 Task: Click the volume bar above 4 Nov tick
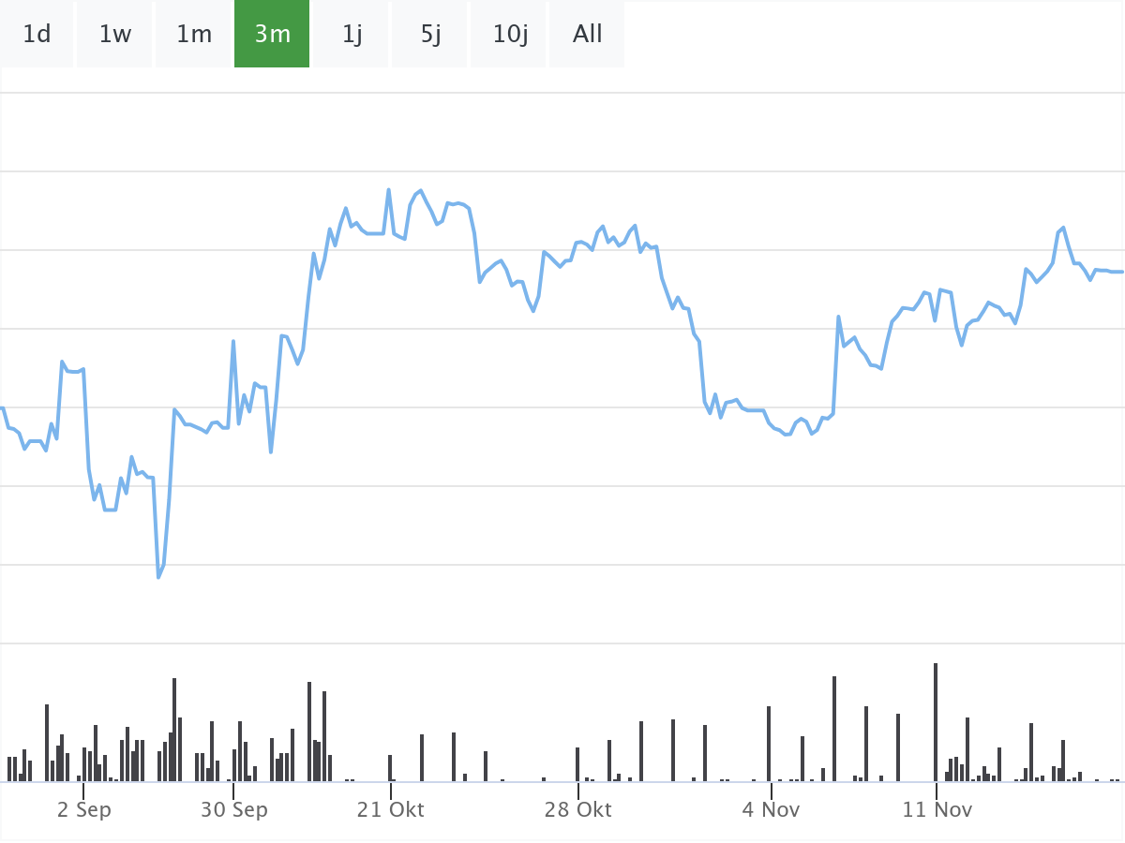click(769, 743)
